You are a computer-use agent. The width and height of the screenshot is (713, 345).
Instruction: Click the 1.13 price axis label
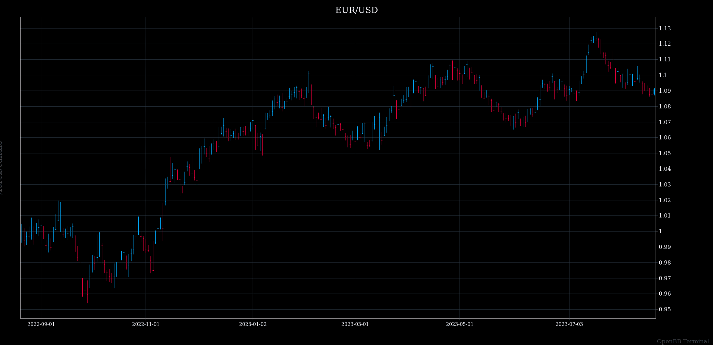tap(664, 28)
